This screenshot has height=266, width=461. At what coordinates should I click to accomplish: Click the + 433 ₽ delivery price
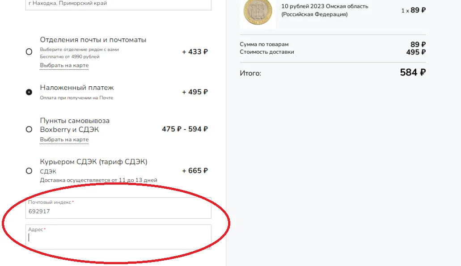[x=195, y=52]
